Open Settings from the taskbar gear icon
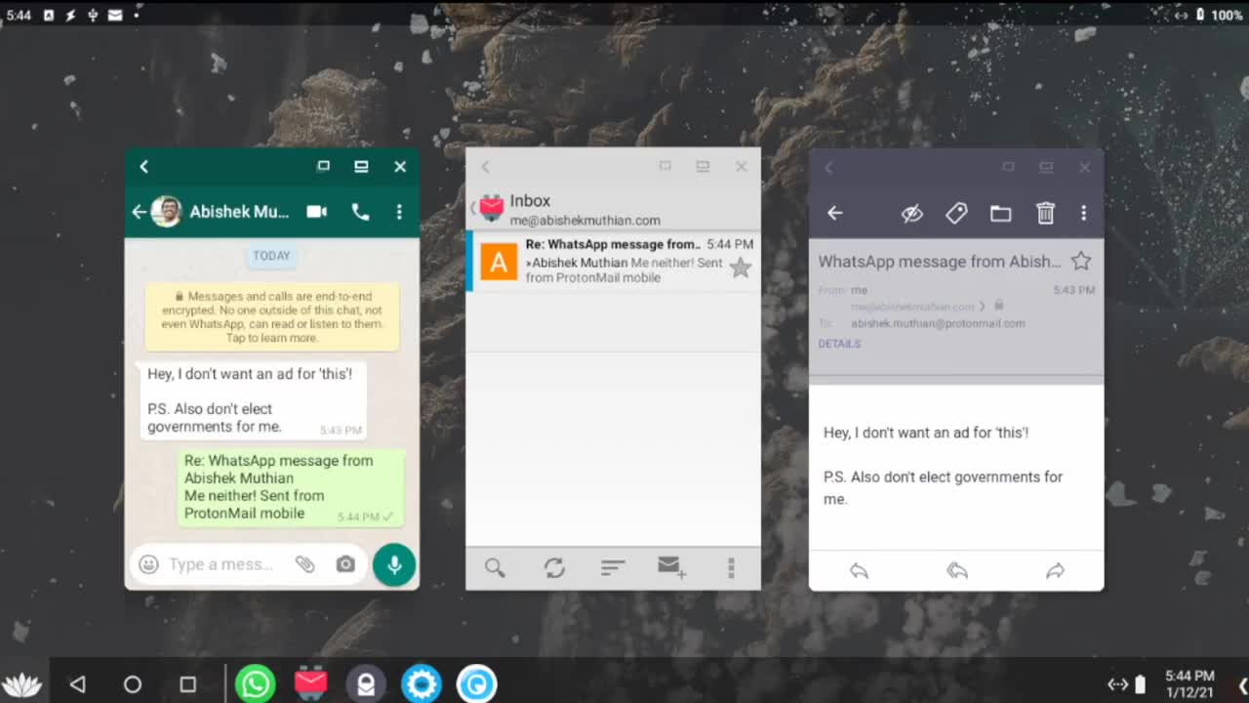The image size is (1249, 703). (x=422, y=684)
